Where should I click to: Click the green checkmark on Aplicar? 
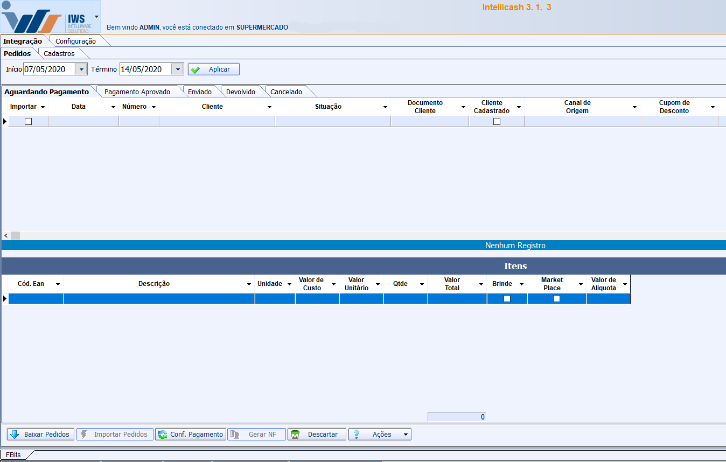196,69
